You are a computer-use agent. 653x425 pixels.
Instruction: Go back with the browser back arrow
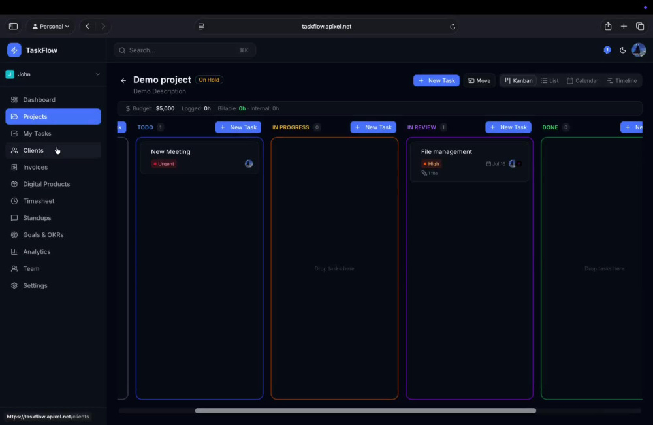pyautogui.click(x=88, y=26)
